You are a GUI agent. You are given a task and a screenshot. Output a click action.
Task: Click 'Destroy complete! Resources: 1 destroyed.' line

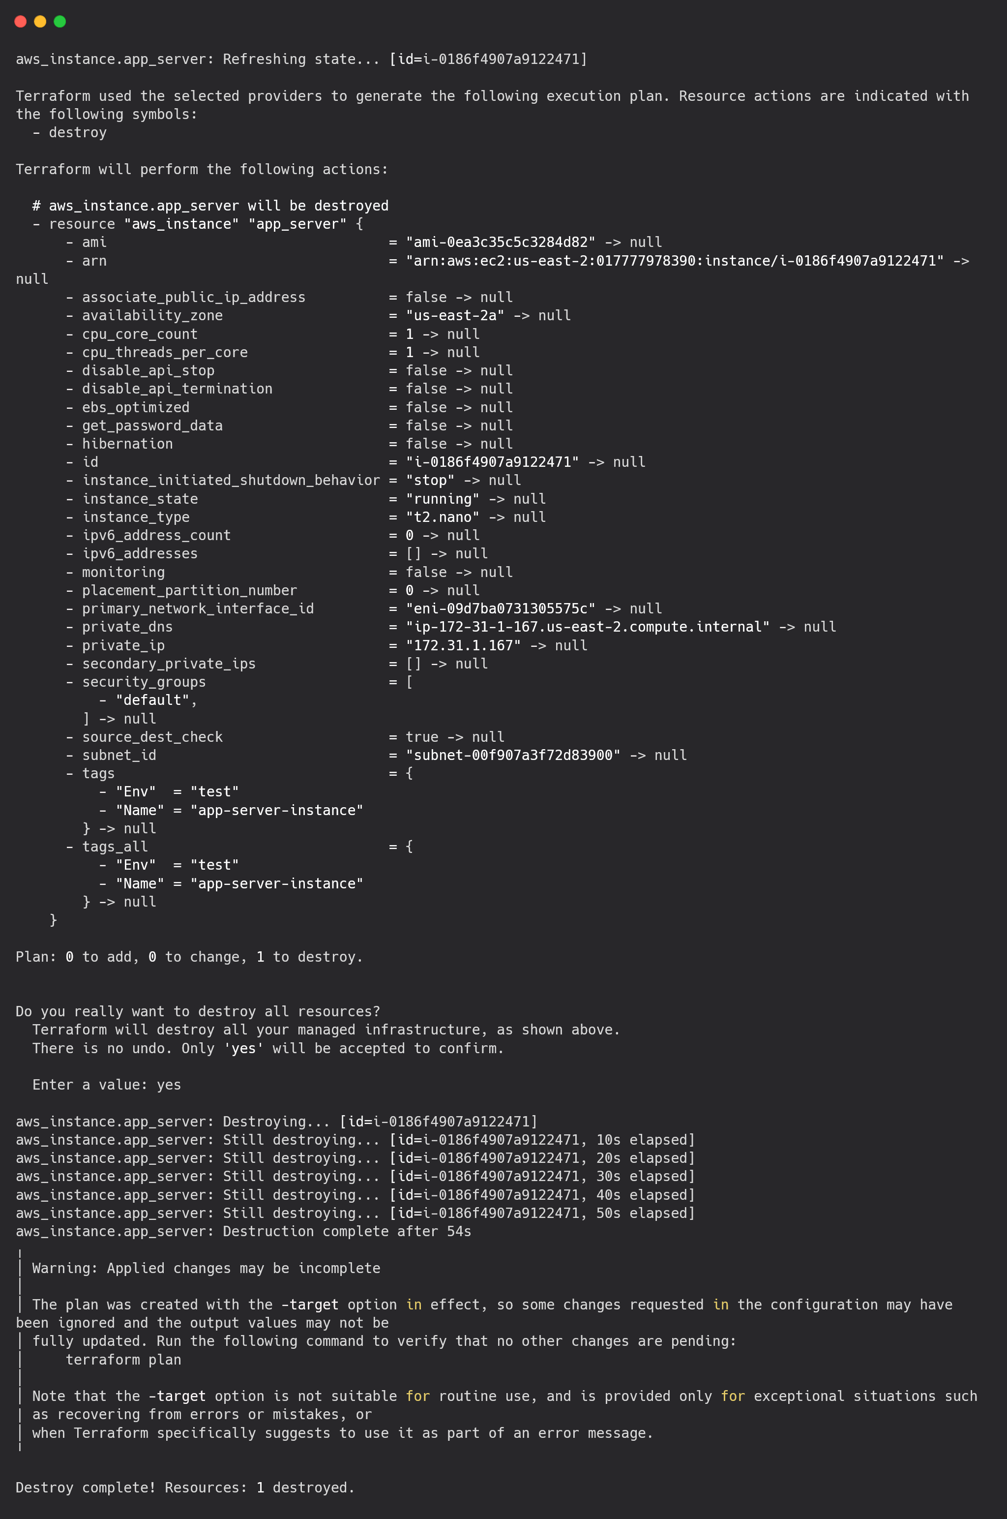click(185, 1488)
